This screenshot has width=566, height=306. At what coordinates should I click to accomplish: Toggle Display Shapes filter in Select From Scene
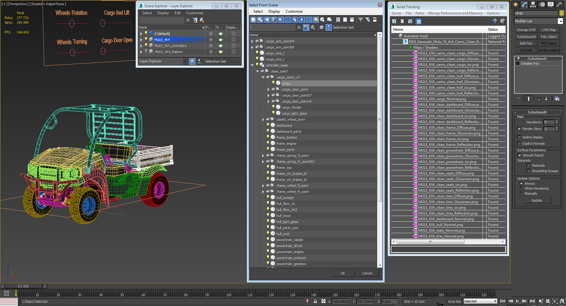(260, 20)
